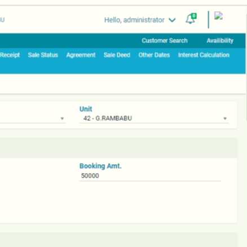Click the broken profile image icon
The image size is (247, 247).
pyautogui.click(x=218, y=16)
